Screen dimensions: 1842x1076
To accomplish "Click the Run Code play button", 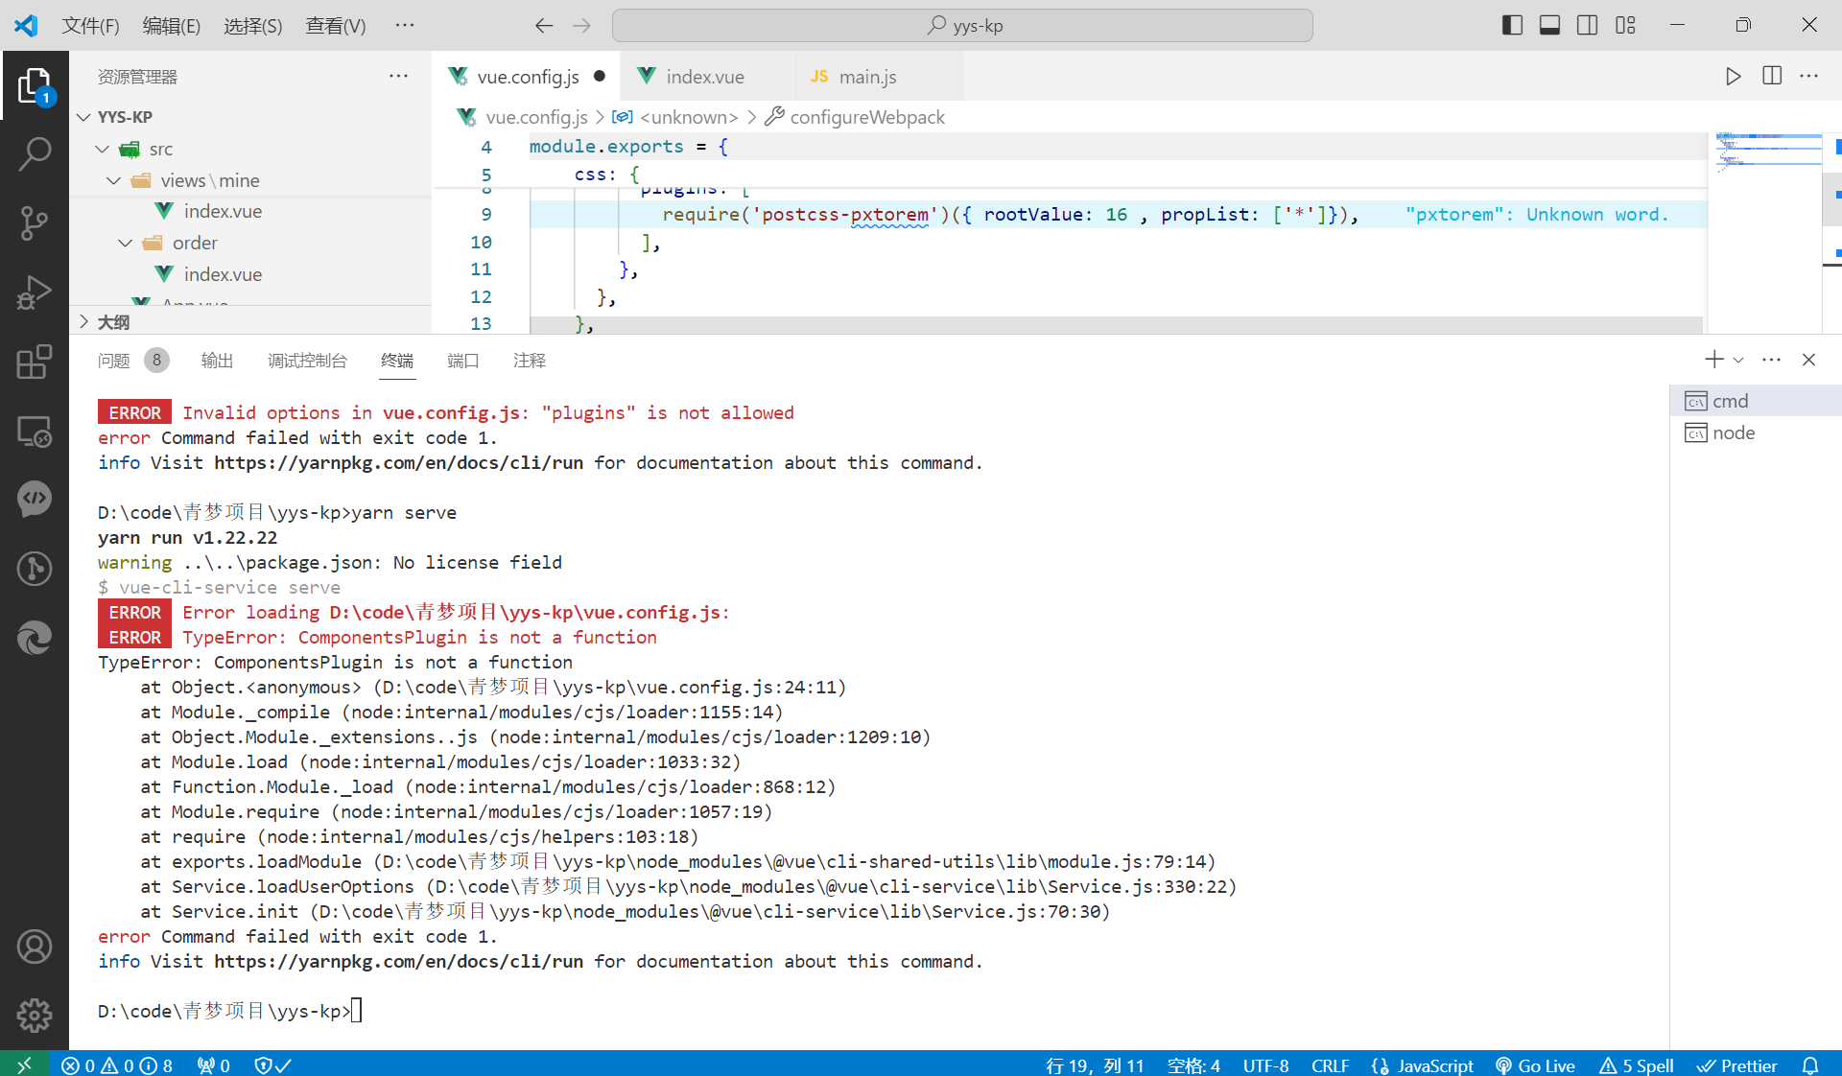I will [1733, 77].
